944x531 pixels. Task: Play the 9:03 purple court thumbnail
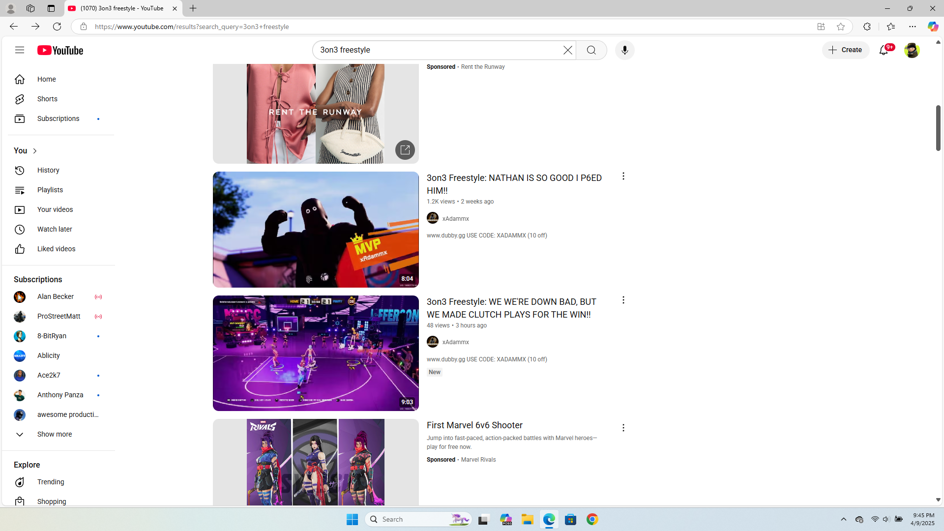tap(316, 353)
